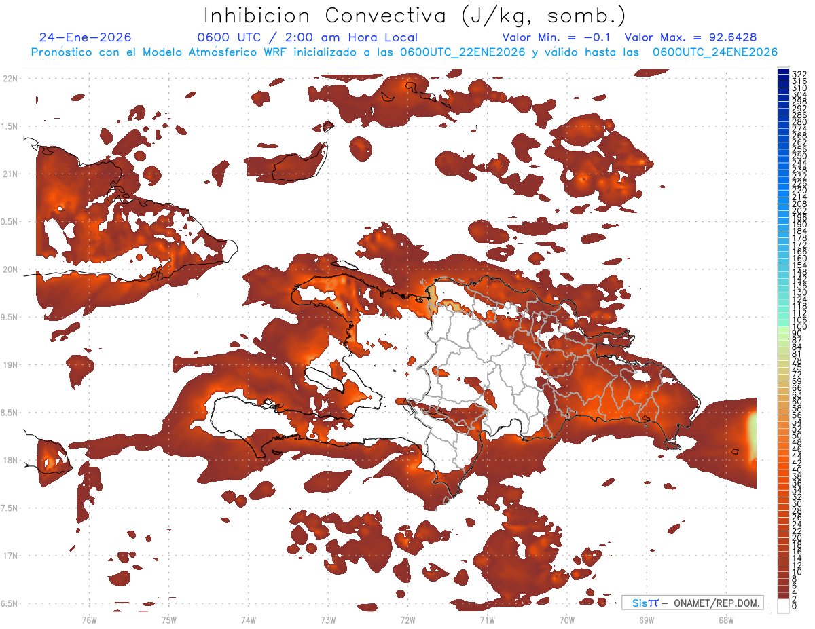Click the '100' color bar label
This screenshot has width=815, height=629.
tap(799, 327)
